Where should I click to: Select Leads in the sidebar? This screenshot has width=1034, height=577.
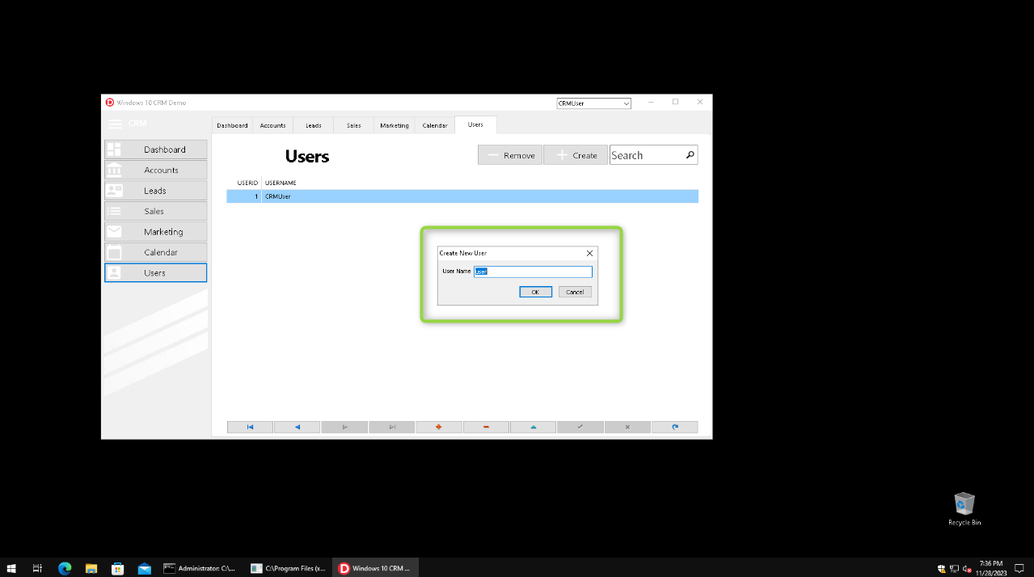[155, 191]
